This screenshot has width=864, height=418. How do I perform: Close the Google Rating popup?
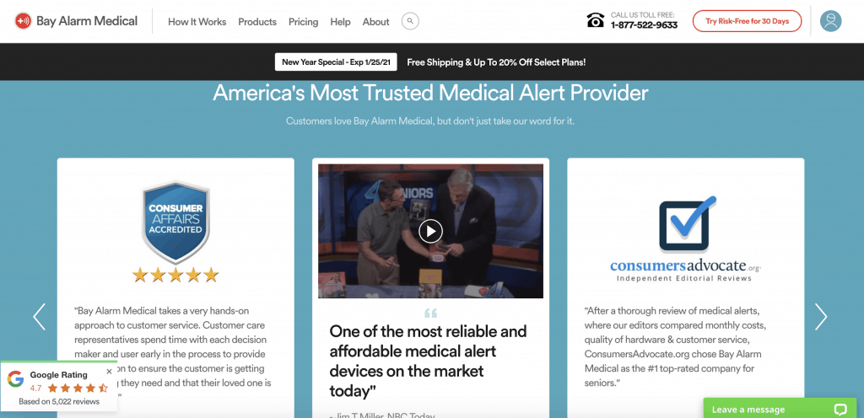109,372
